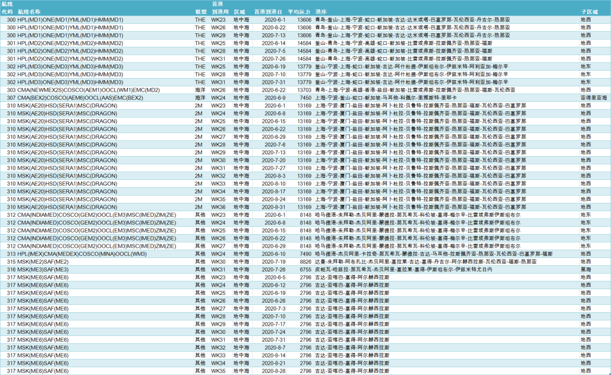Click the 航线名称 column header
Viewport: 611px width, 375px height.
coord(29,12)
